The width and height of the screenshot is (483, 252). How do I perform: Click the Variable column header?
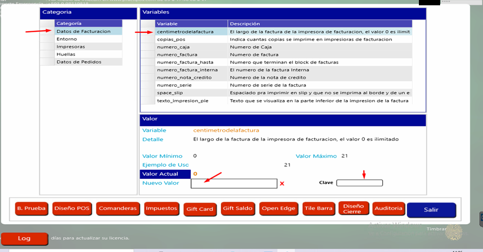pos(191,24)
